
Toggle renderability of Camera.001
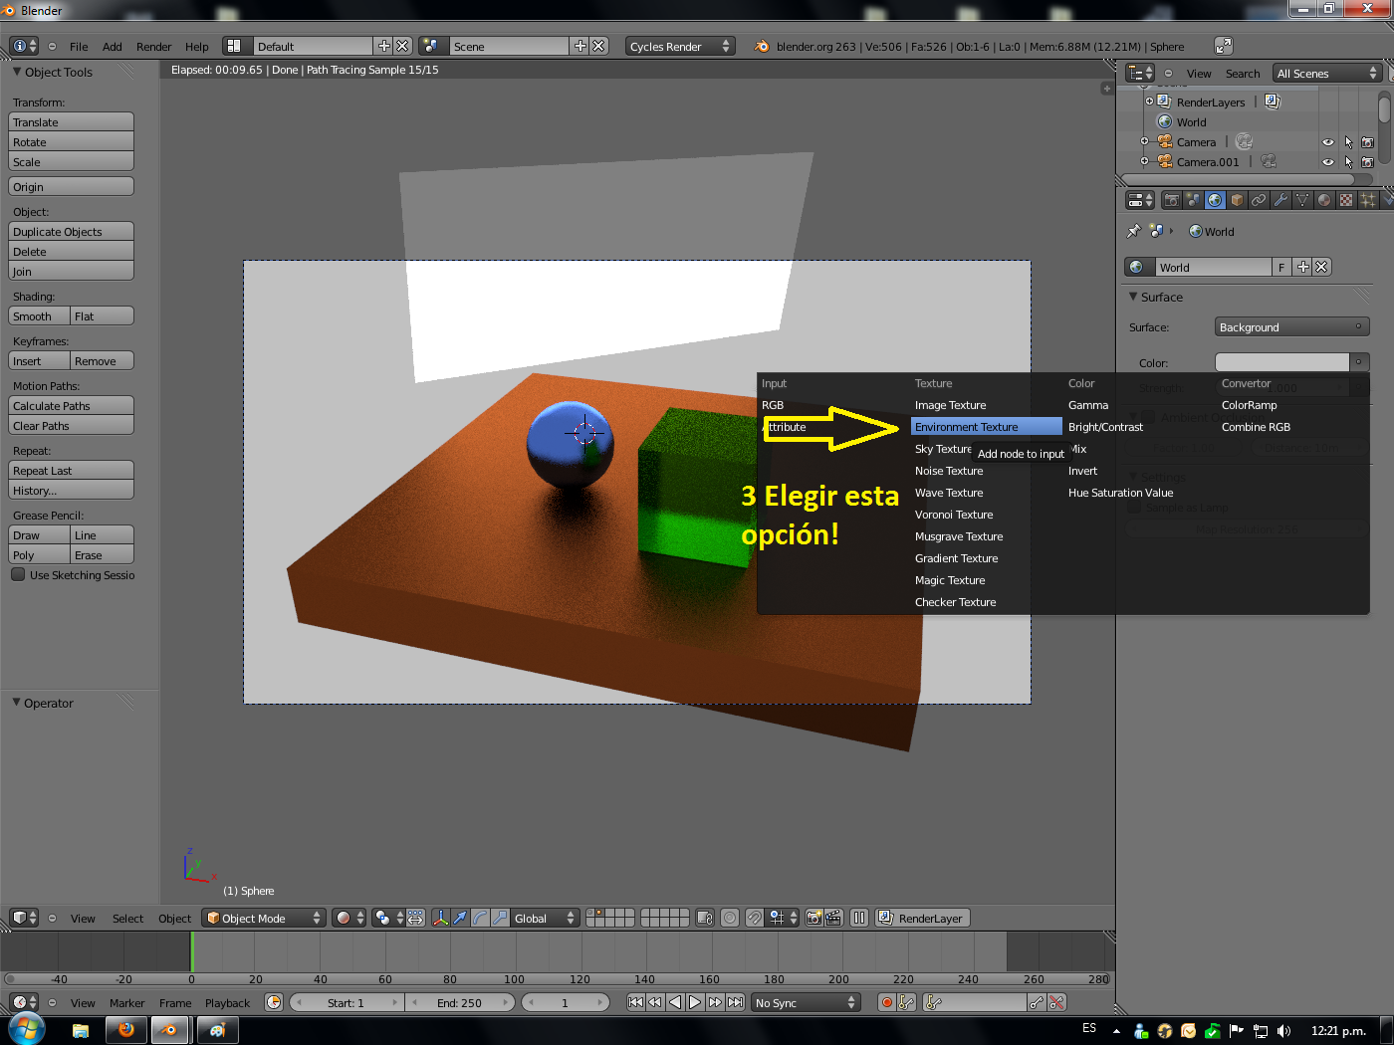1367,162
